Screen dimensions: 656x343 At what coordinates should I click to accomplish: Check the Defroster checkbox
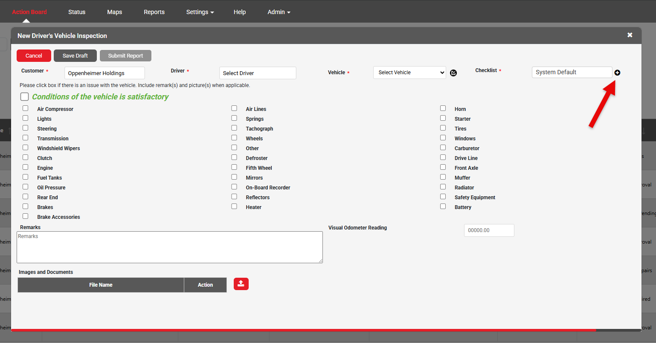pyautogui.click(x=234, y=157)
